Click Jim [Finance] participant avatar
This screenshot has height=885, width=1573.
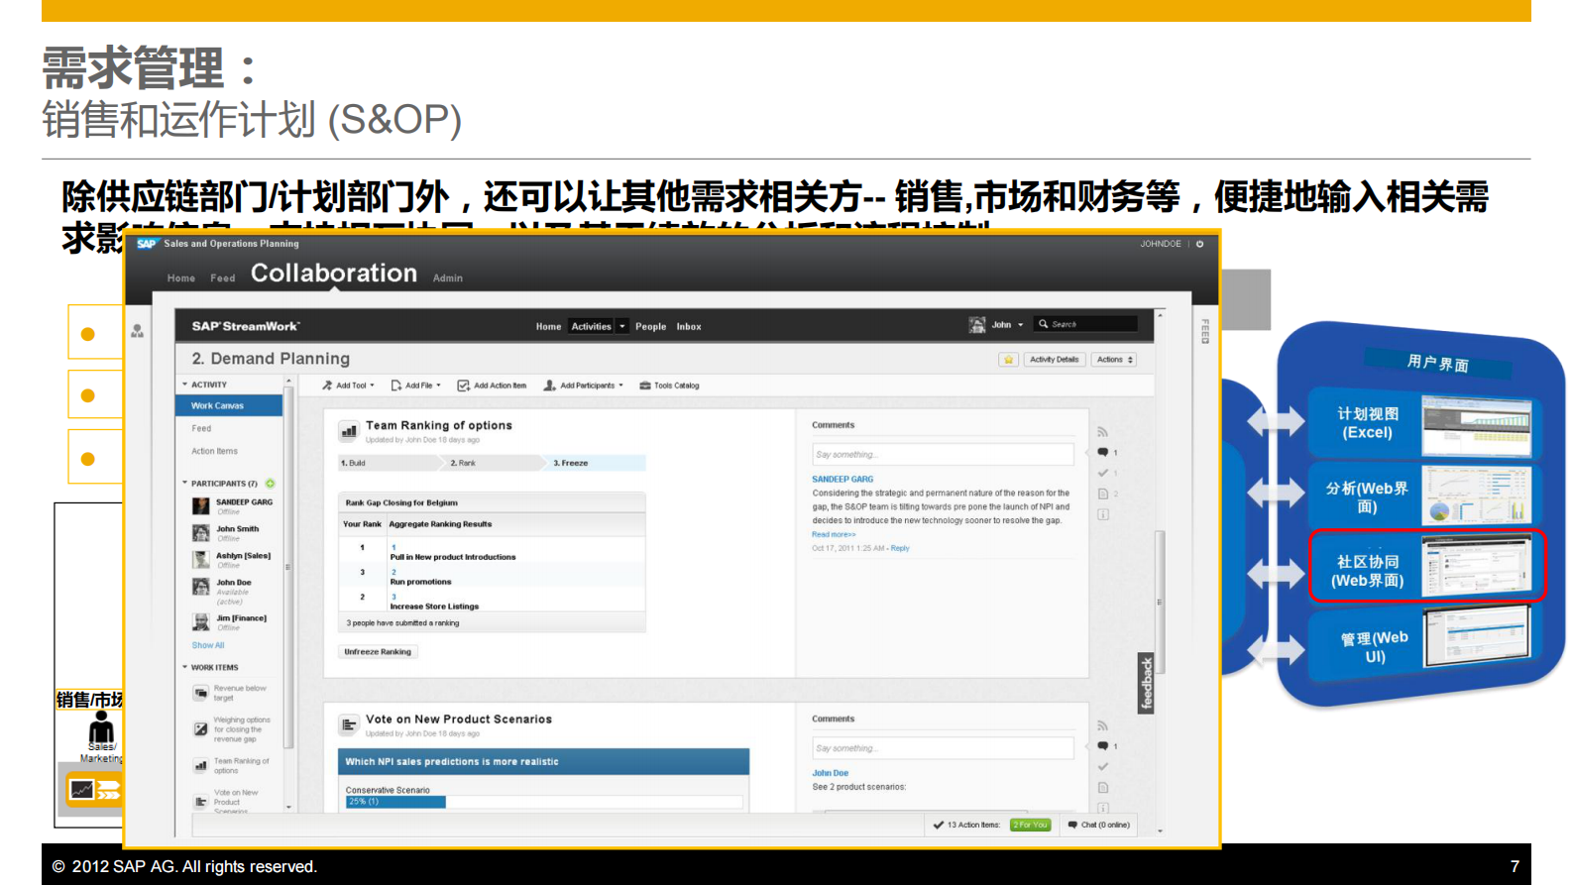[x=201, y=622]
